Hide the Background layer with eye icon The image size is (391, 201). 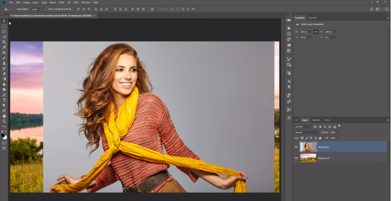297,158
